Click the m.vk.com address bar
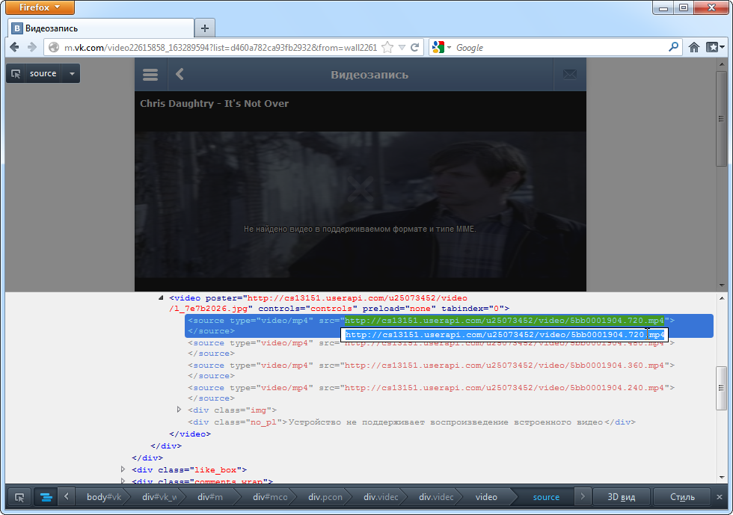The height and width of the screenshot is (515, 733). click(220, 48)
